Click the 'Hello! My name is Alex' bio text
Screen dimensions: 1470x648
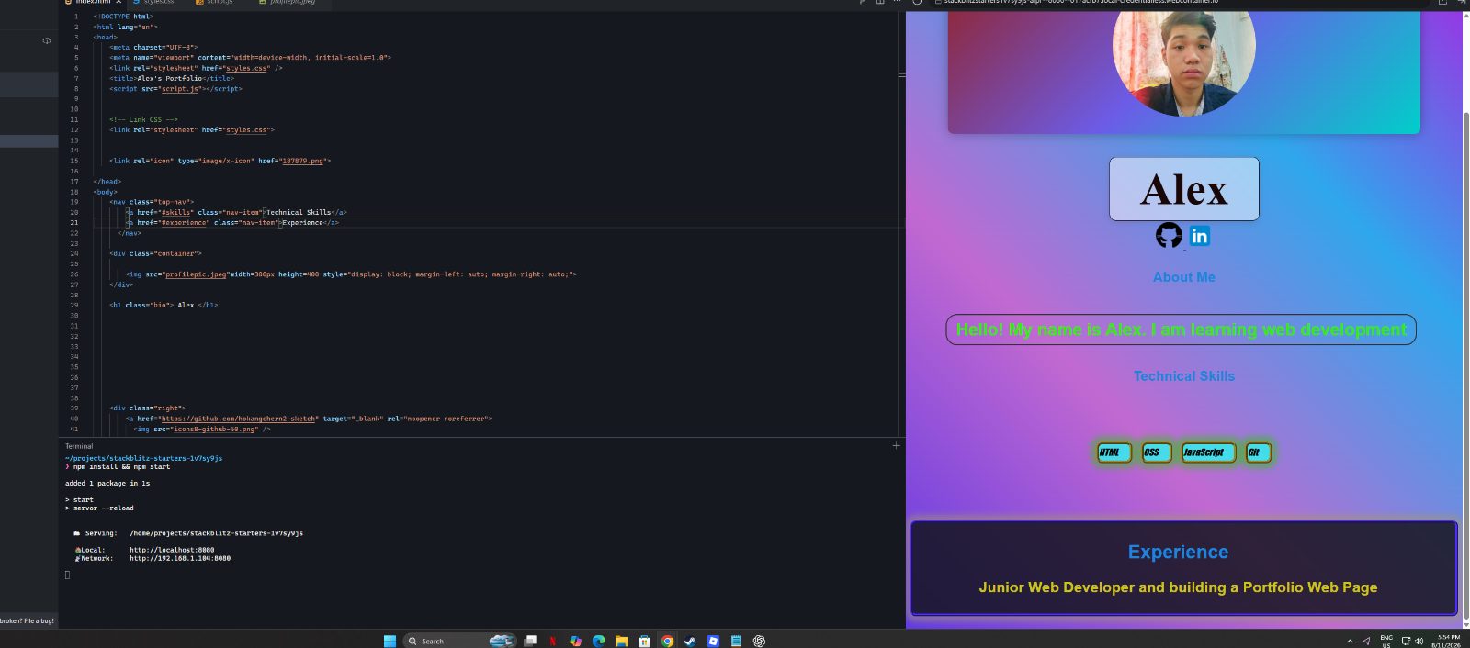[1181, 330]
